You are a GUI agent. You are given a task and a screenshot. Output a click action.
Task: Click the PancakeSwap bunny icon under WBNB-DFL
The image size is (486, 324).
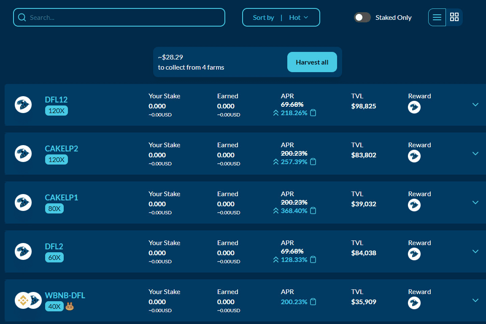coord(70,307)
